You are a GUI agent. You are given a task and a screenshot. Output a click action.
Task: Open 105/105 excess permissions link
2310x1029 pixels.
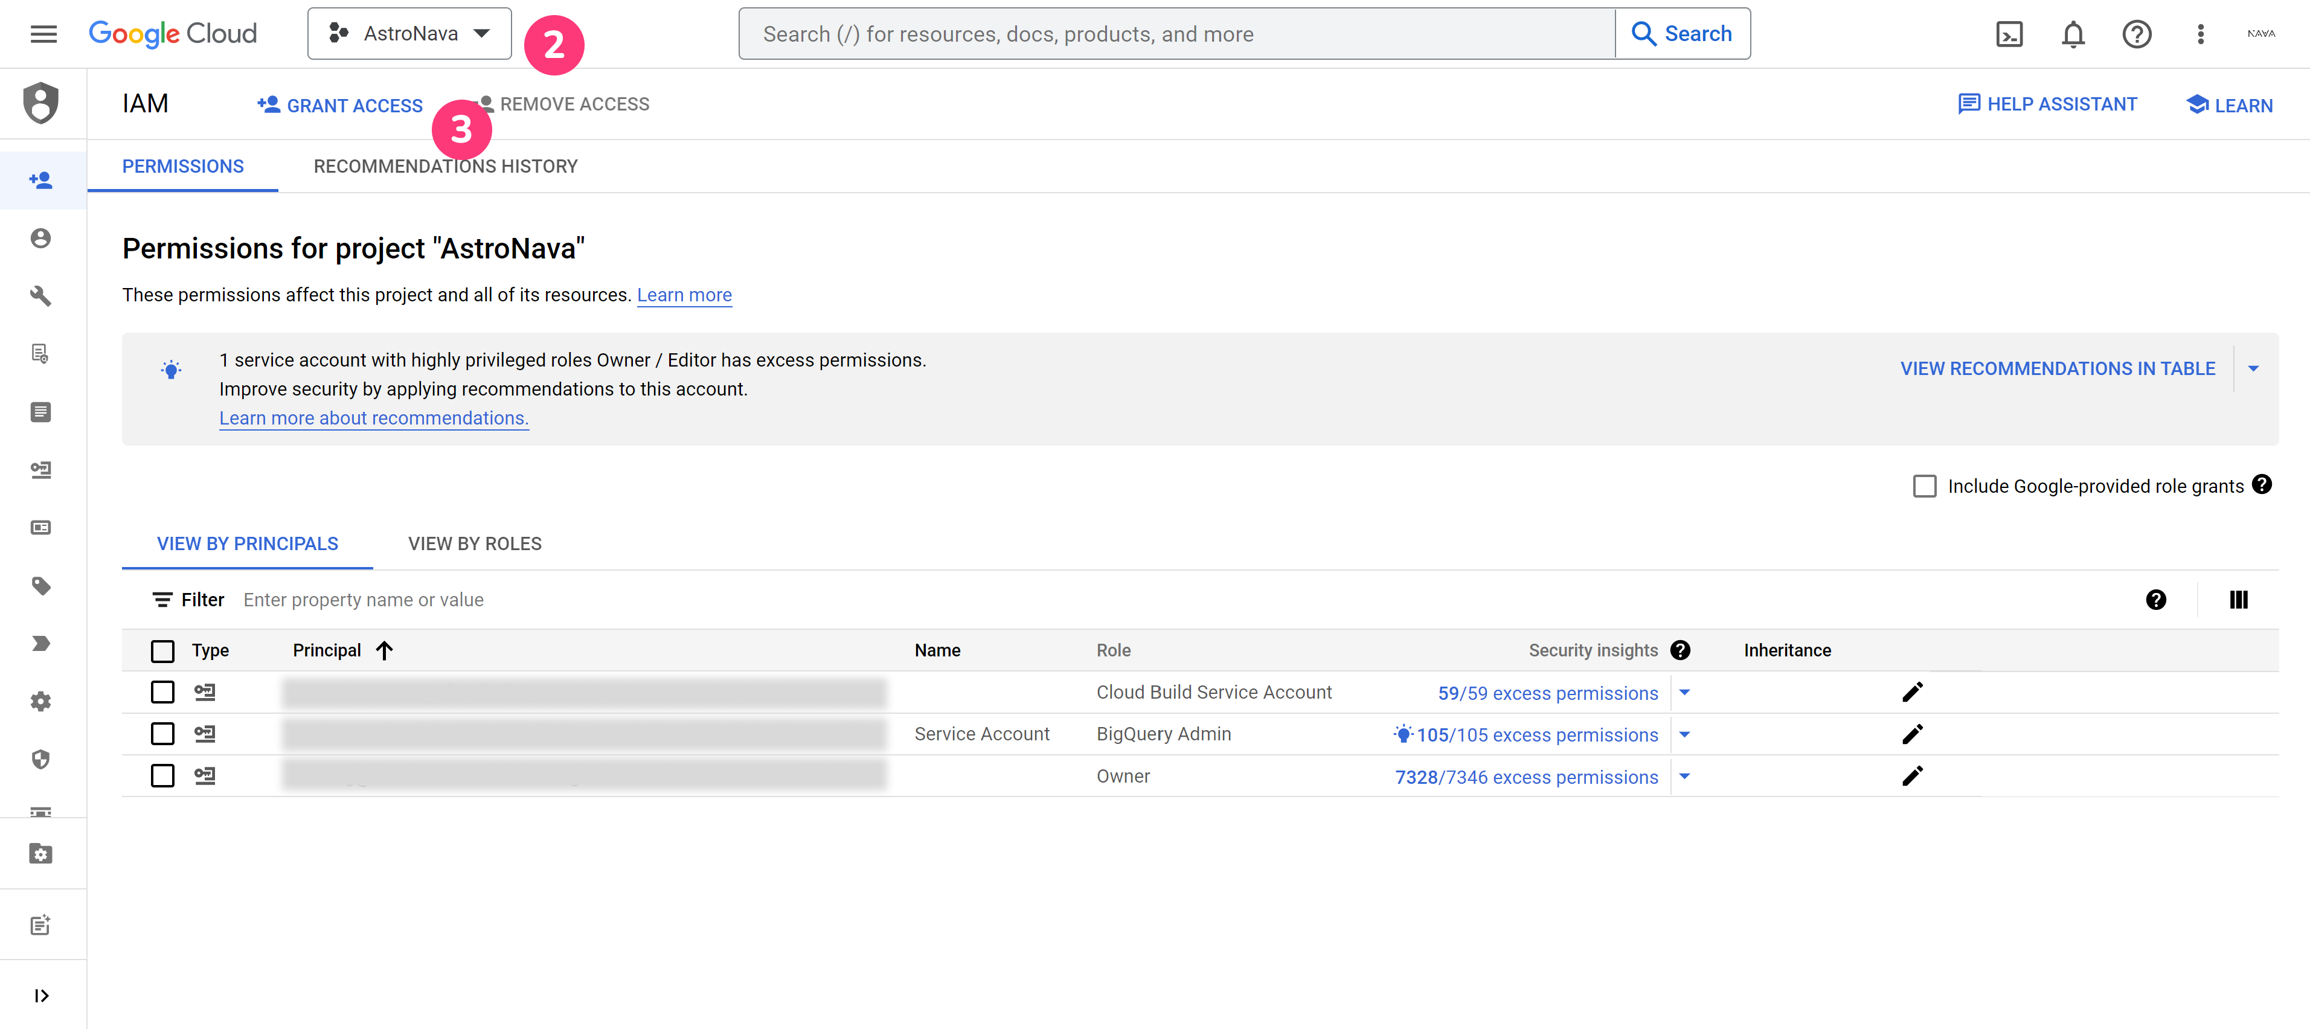click(x=1537, y=735)
